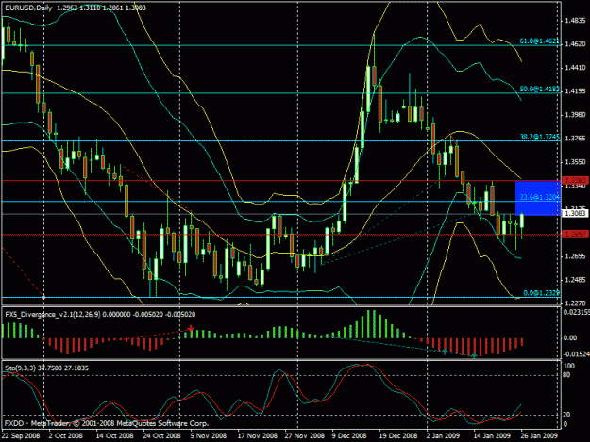Click the 23.6@1.3204 Fibonacci level label
590x442 pixels.
(540, 197)
